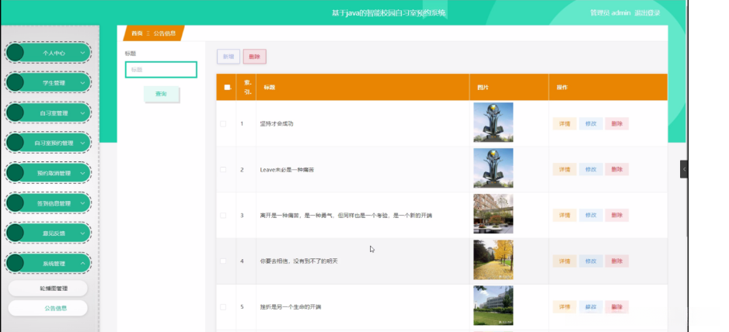This screenshot has height=332, width=729.
Task: Click title text 挫折是另一个生命的开端
Action: point(291,307)
